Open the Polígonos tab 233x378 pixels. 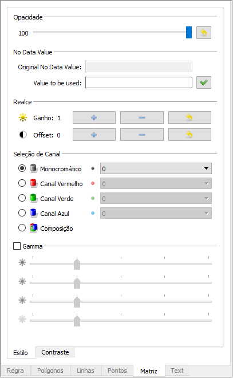pos(50,371)
